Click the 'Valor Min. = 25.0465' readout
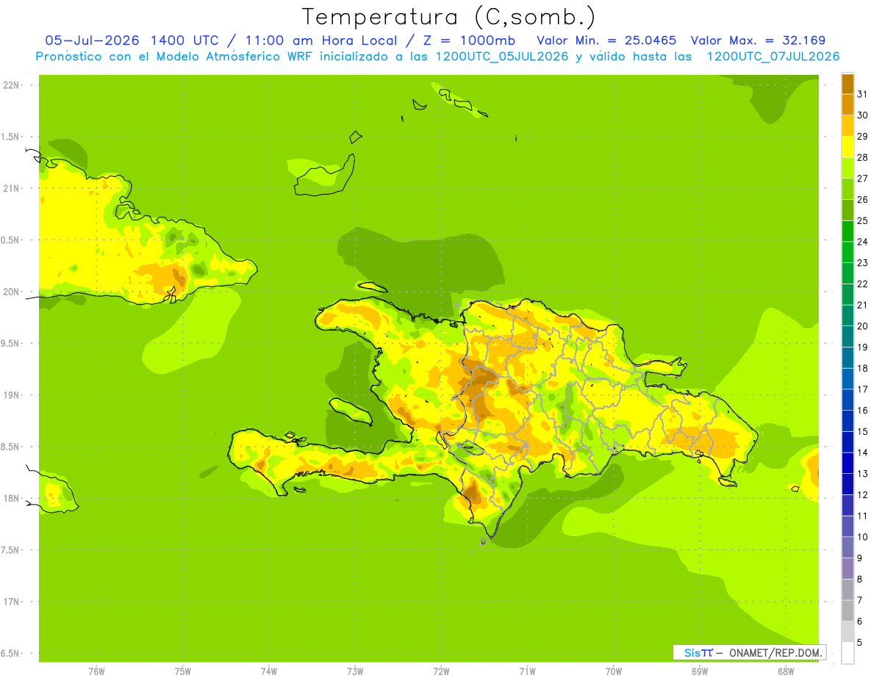Viewport: 882px width, 681px height. point(606,40)
